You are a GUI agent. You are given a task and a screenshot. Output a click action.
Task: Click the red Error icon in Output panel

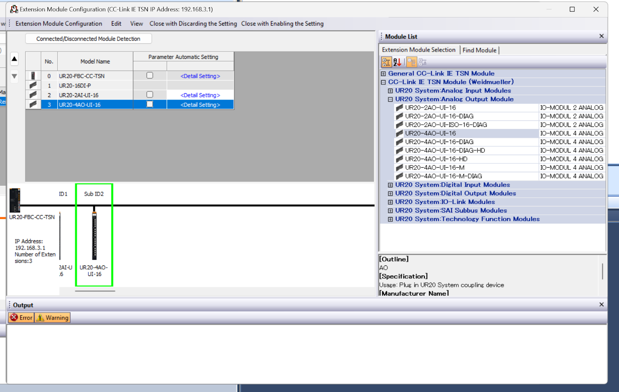pyautogui.click(x=14, y=317)
